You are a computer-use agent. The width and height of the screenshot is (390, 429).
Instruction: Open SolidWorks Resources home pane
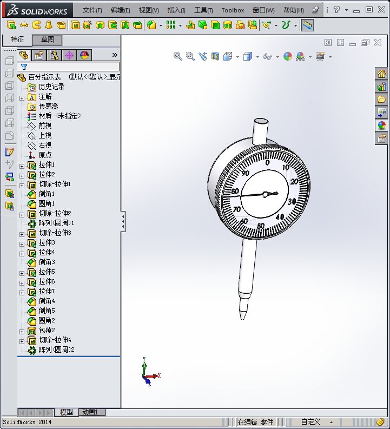pyautogui.click(x=381, y=74)
